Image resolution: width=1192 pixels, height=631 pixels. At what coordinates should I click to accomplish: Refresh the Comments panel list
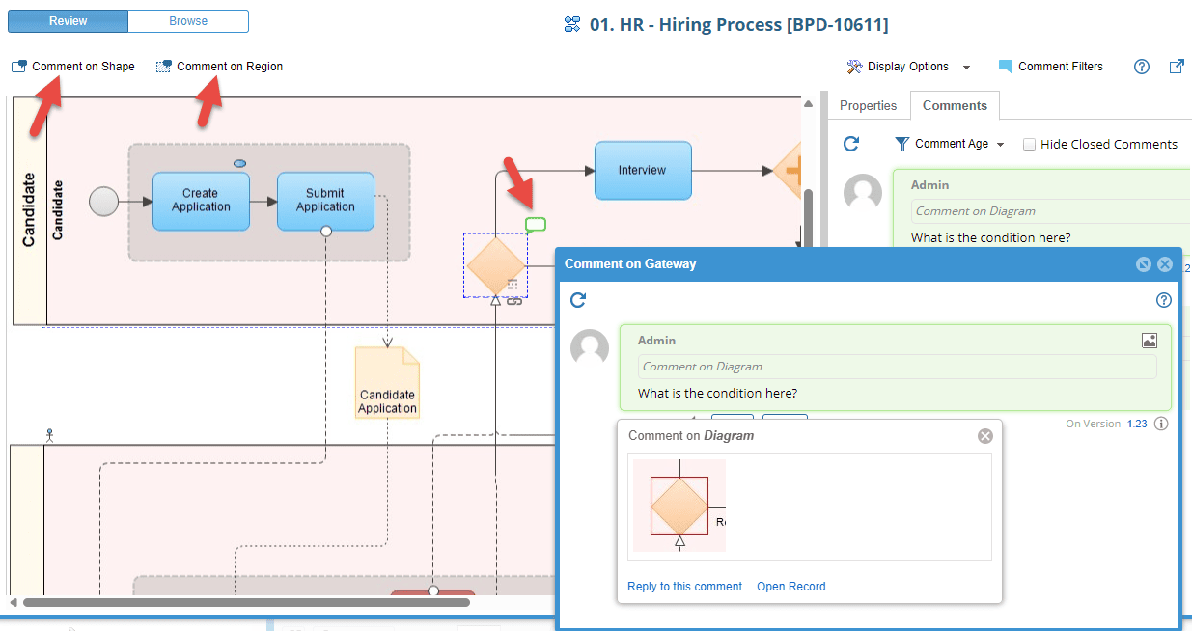coord(851,144)
